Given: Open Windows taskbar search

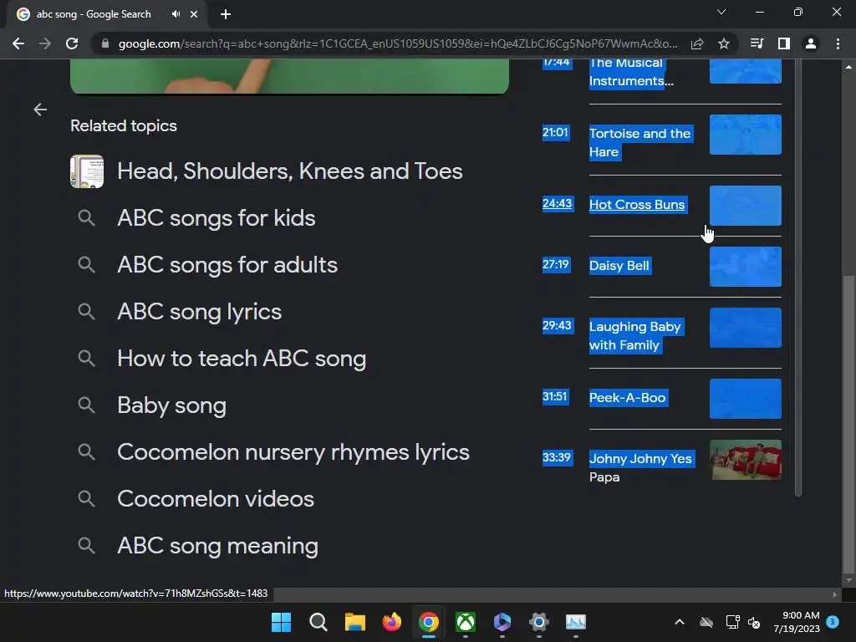Looking at the screenshot, I should coord(318,622).
